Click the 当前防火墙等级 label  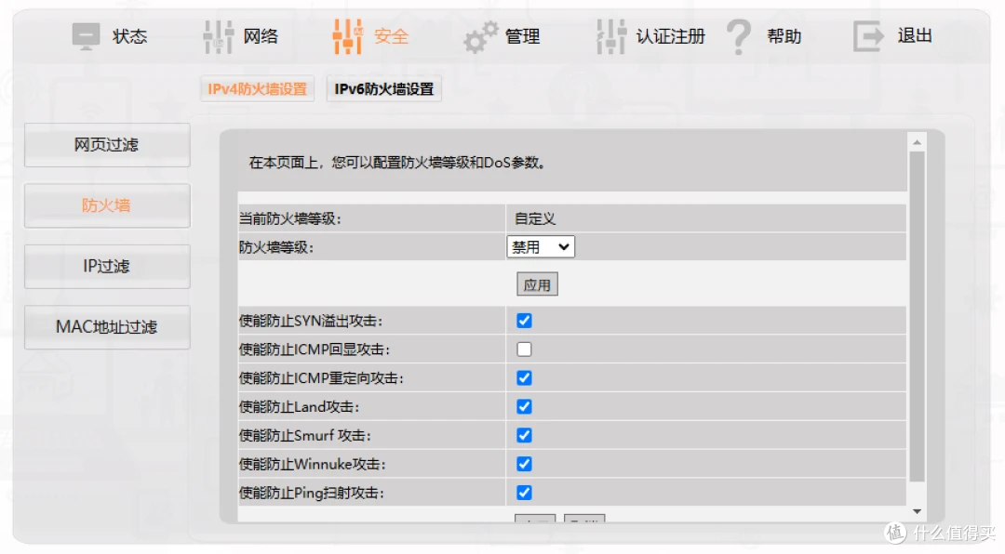click(x=290, y=219)
